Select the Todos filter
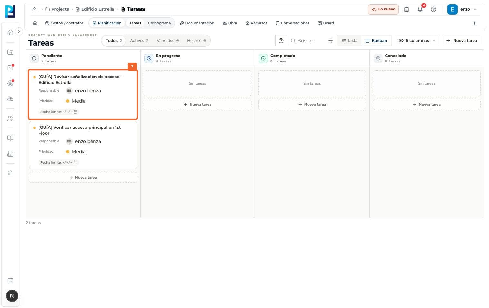 [x=114, y=41]
